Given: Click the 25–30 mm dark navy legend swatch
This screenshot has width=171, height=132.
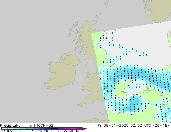Looking at the screenshot, I should coord(54,128).
